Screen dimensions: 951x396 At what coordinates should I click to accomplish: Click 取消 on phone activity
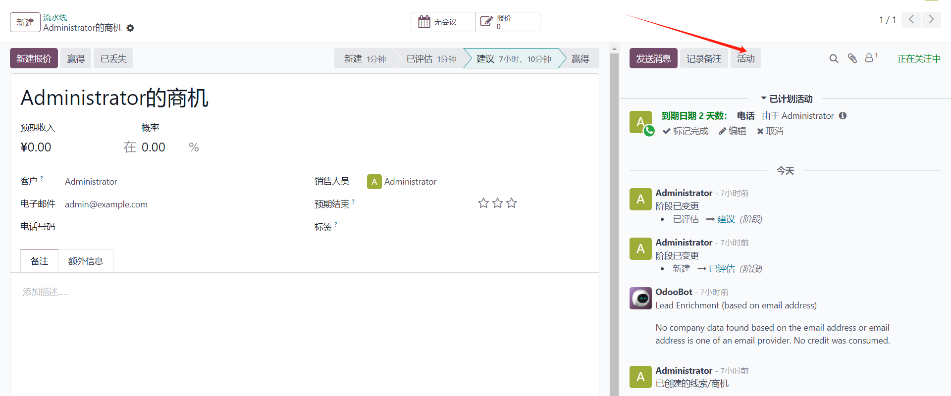point(770,131)
